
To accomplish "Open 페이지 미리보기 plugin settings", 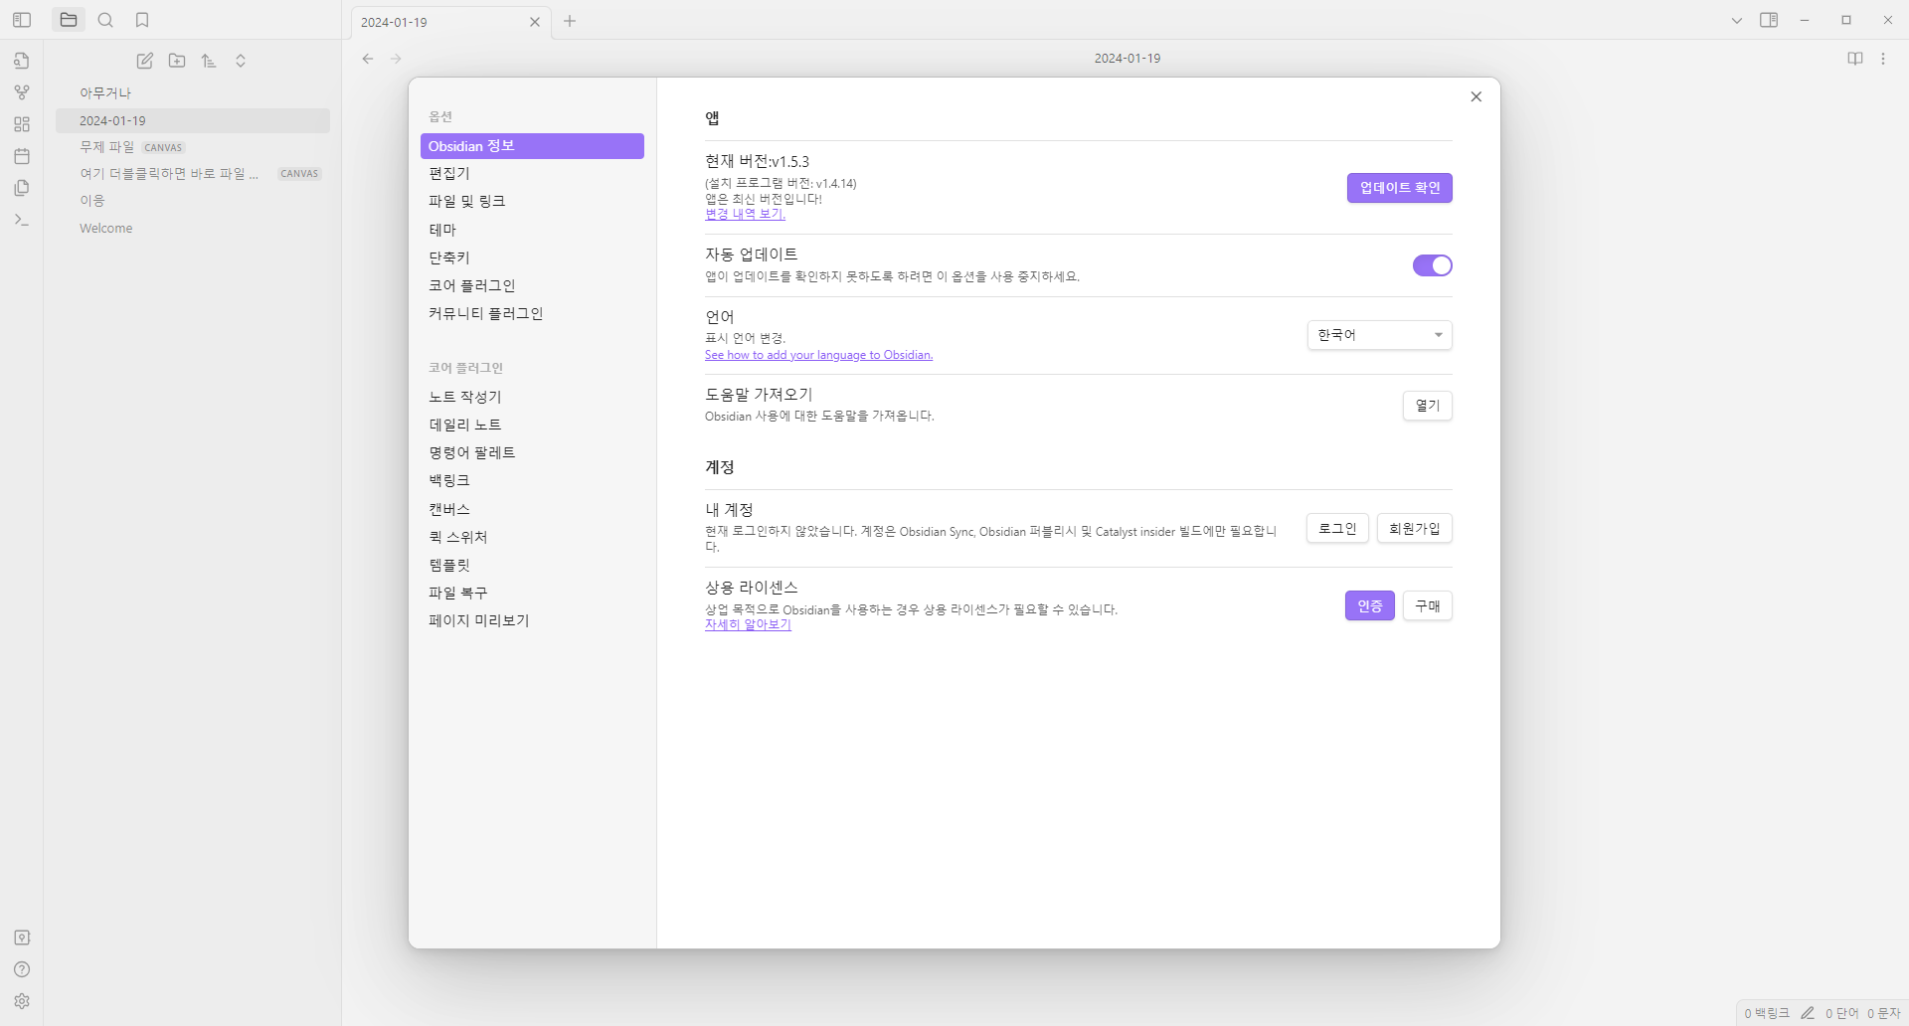I will [532, 620].
